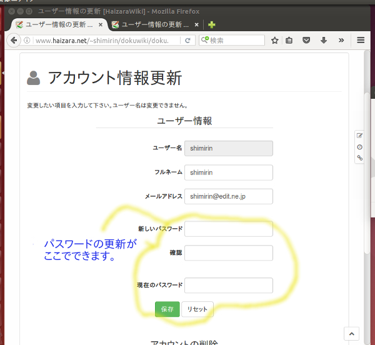
Task: Open the Pocket icon in toolbar
Action: tap(307, 40)
